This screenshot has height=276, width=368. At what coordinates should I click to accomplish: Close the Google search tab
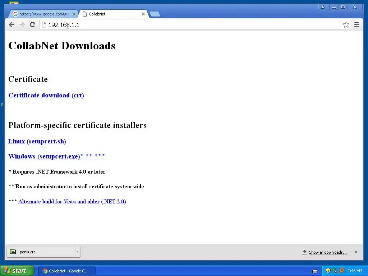pos(74,14)
